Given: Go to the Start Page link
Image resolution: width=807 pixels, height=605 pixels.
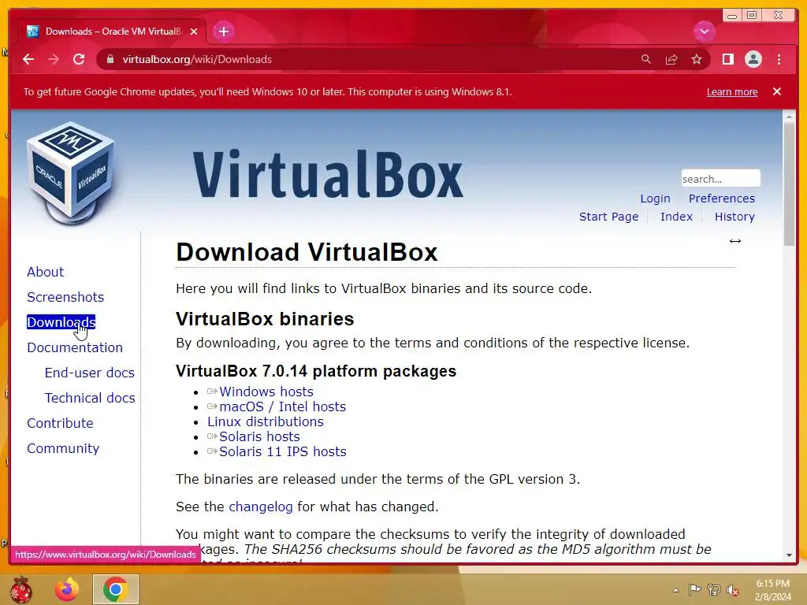Looking at the screenshot, I should tap(609, 217).
